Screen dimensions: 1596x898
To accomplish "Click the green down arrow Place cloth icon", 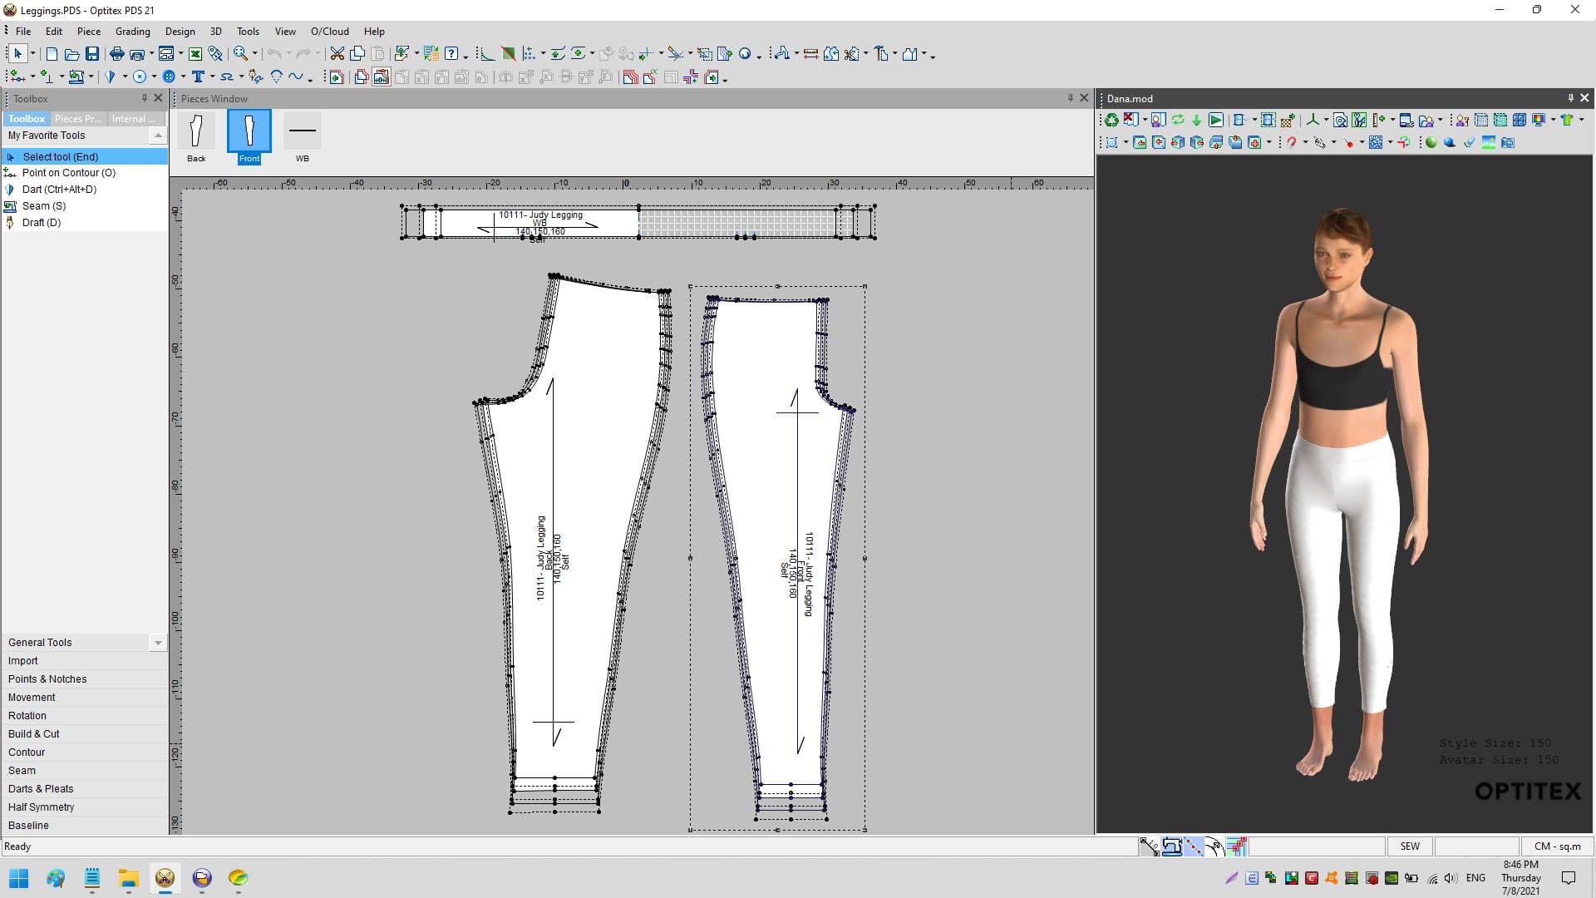I will (x=1196, y=121).
